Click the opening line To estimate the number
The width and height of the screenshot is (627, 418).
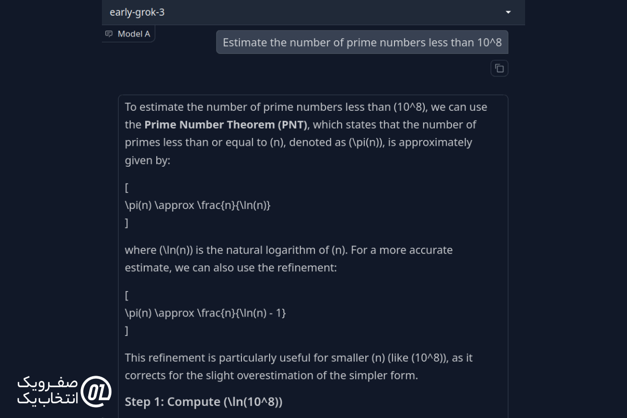(306, 107)
